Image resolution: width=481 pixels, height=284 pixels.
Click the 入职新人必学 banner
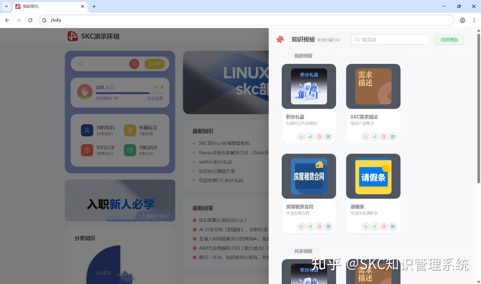point(120,200)
